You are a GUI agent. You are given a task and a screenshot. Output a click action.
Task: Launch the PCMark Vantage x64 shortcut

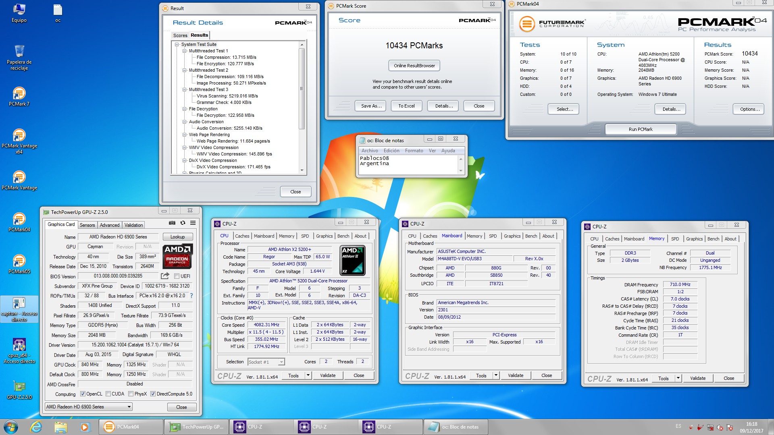coord(19,141)
